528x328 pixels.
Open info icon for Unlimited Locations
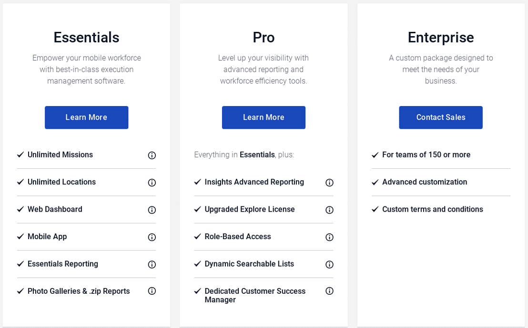click(152, 183)
